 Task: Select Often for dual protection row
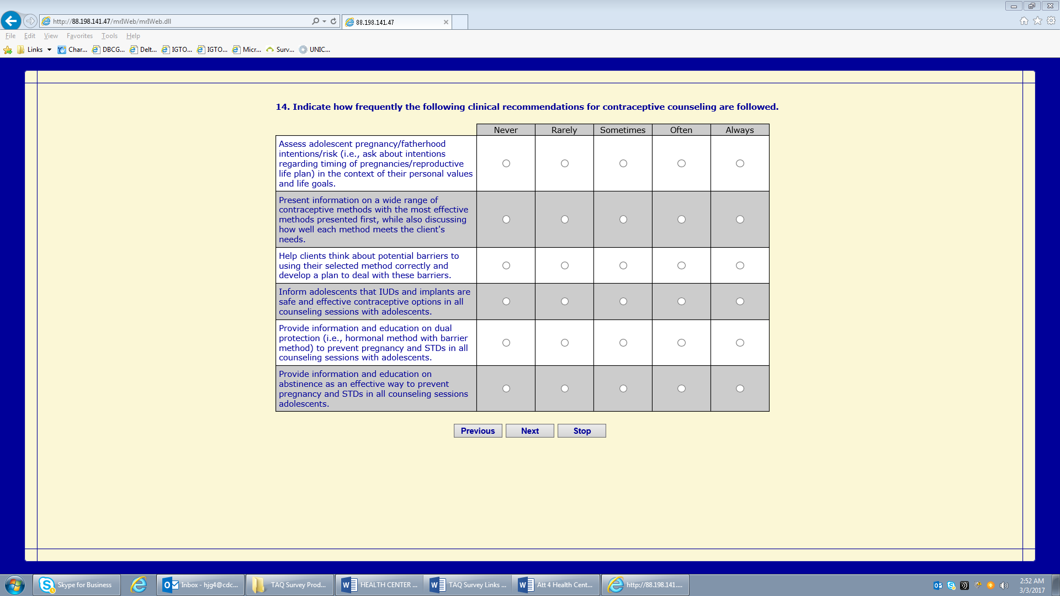coord(681,343)
